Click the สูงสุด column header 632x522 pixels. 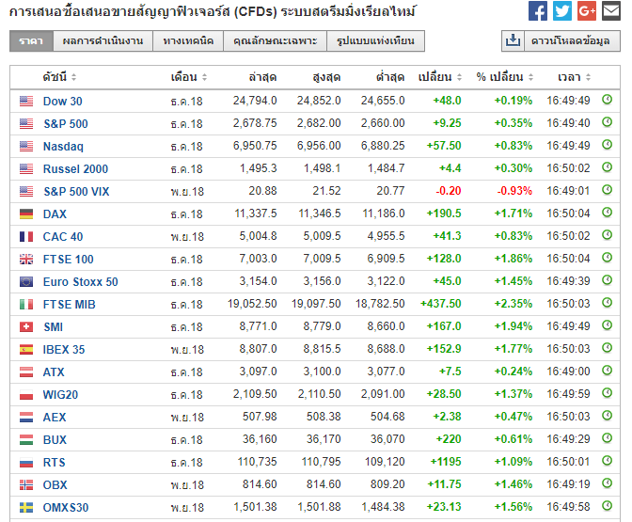pyautogui.click(x=326, y=77)
